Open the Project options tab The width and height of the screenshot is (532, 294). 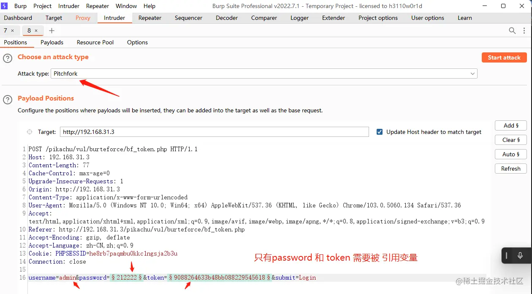[378, 18]
